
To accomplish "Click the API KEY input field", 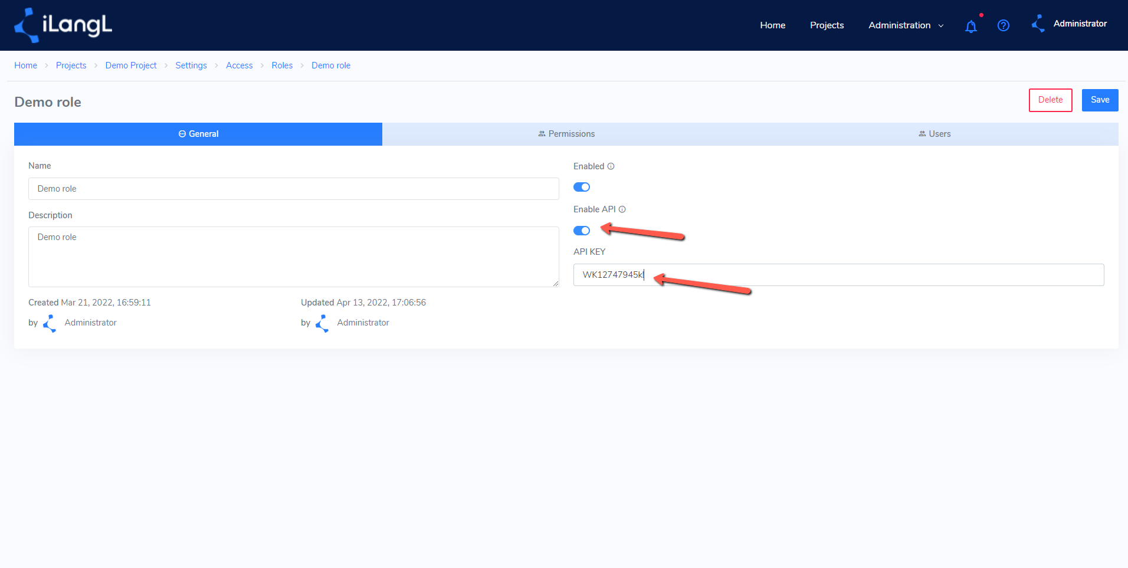I will (839, 275).
